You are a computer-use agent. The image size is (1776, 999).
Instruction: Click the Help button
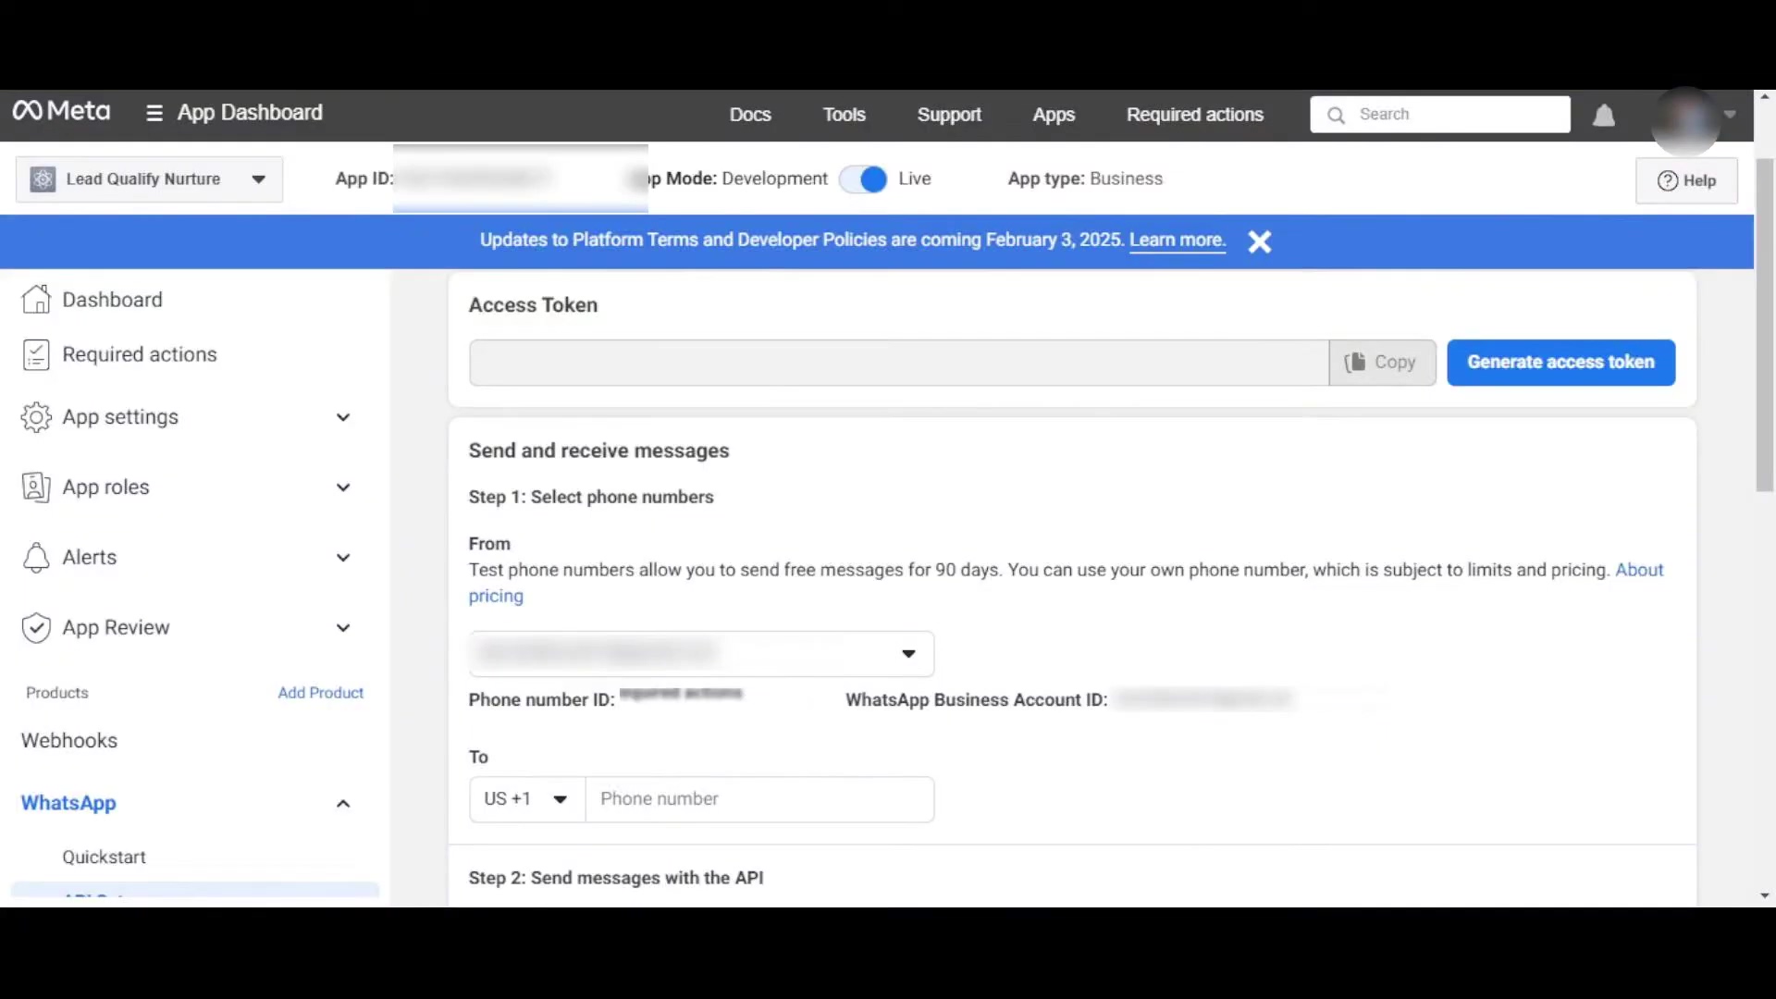pos(1686,180)
